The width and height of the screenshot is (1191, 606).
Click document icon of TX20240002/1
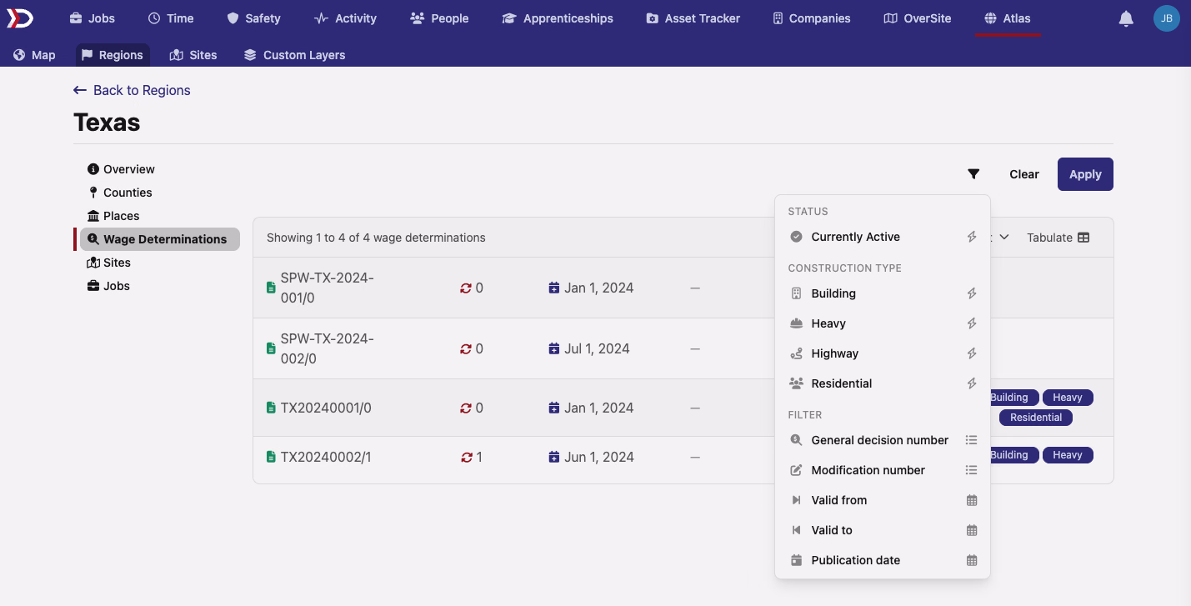coord(271,457)
